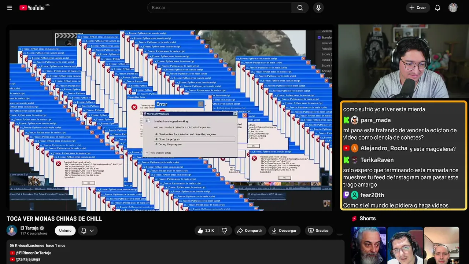Close the Microsoft Windows crash dialog
The image size is (469, 264).
(x=235, y=114)
